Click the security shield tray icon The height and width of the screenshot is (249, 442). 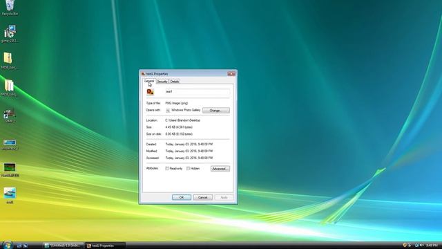[x=405, y=246]
